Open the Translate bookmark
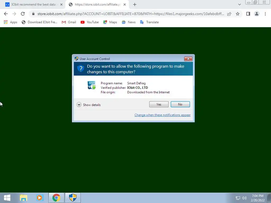The width and height of the screenshot is (271, 203). (x=149, y=22)
